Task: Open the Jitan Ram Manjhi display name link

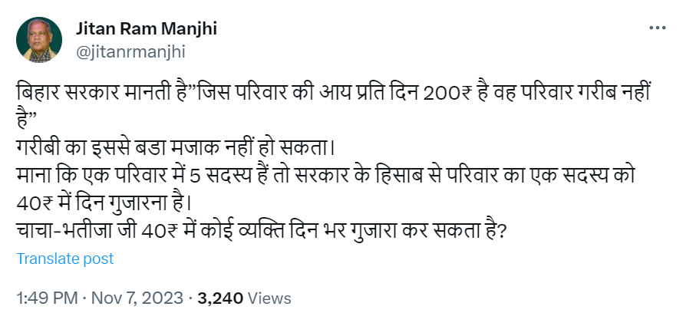Action: (x=147, y=29)
